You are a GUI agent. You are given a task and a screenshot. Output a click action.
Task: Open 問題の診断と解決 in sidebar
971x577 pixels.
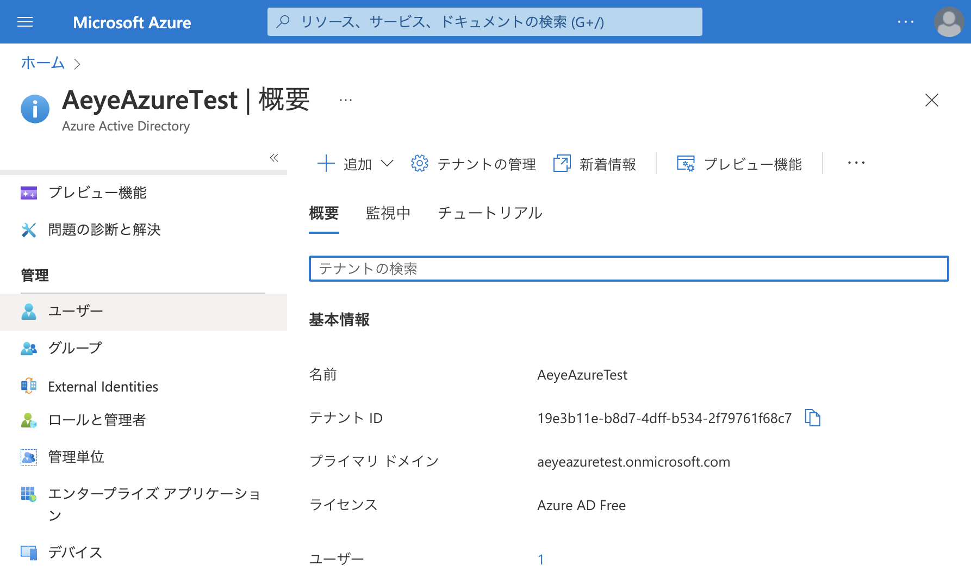click(104, 229)
